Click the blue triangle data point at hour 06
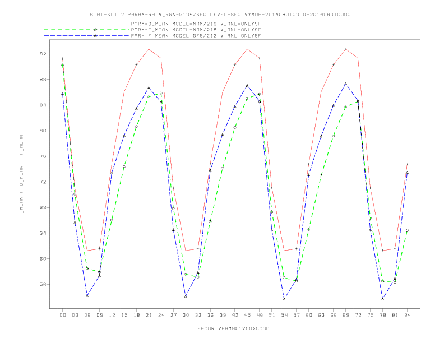Image resolution: width=444 pixels, height=343 pixels. [87, 295]
